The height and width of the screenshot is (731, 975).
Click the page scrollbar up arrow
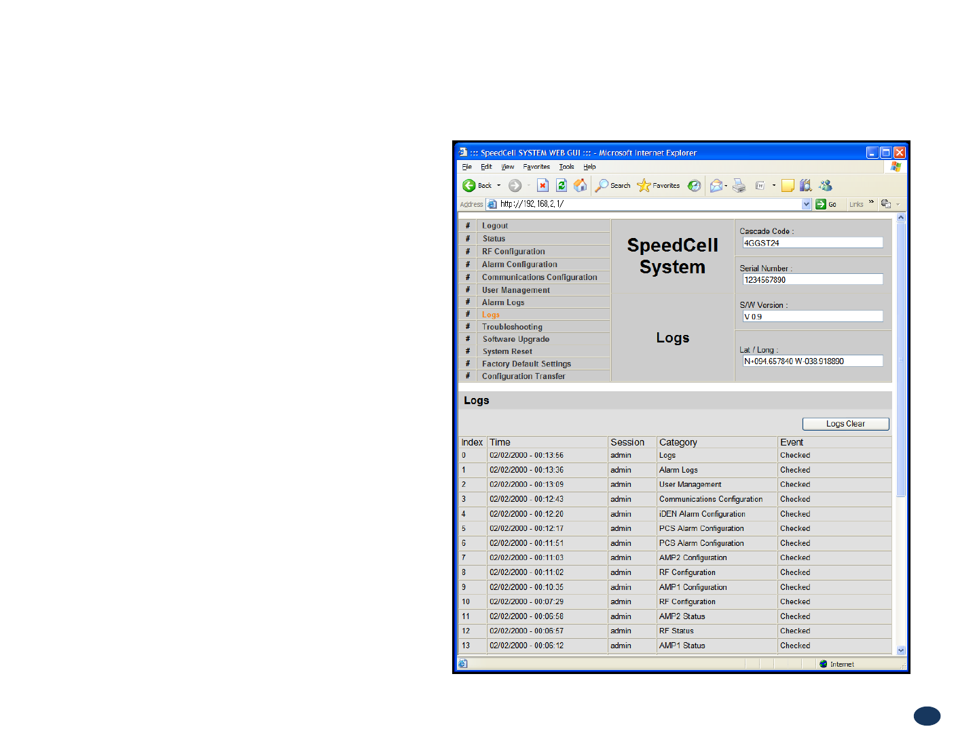901,218
